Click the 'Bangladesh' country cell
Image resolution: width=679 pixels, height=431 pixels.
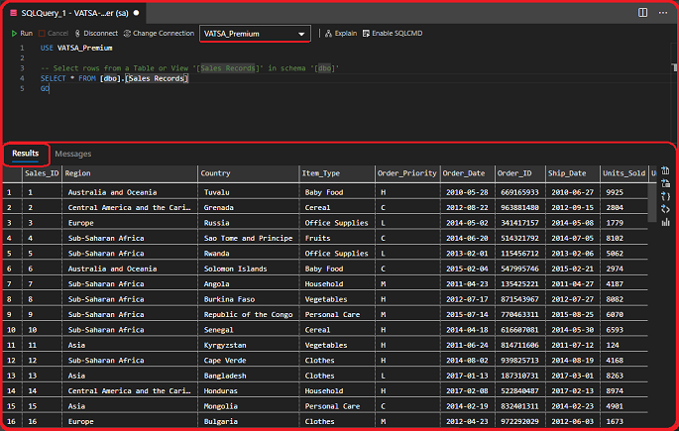click(x=248, y=376)
